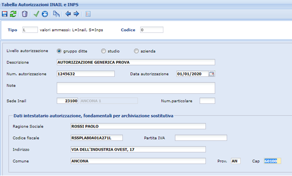
Task: Click the Codice input field
Action: click(152, 30)
